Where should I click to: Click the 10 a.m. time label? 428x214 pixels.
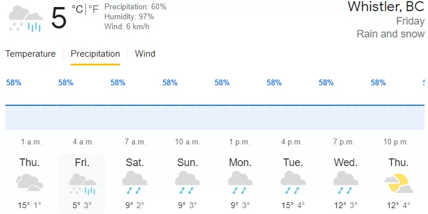click(188, 142)
